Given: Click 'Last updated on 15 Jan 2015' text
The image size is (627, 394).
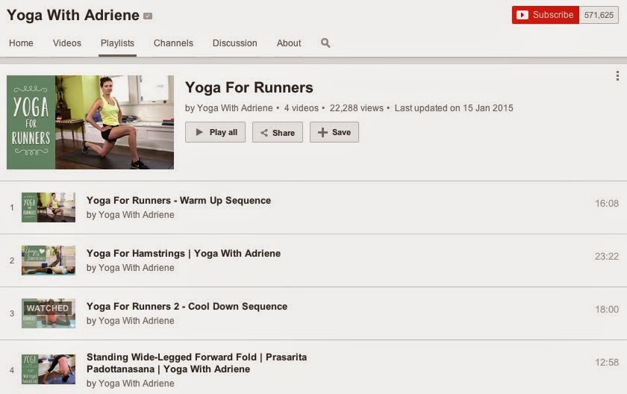Looking at the screenshot, I should click(x=454, y=108).
